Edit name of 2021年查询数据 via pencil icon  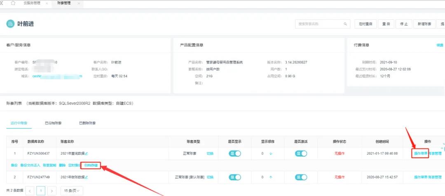pos(87,154)
